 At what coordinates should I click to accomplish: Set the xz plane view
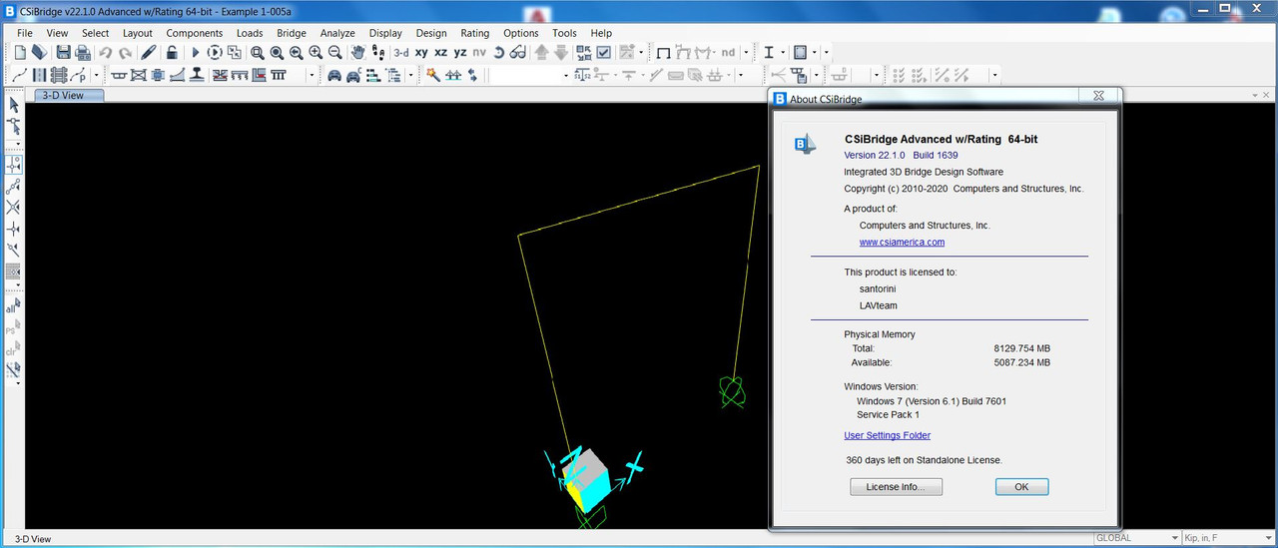coord(441,52)
